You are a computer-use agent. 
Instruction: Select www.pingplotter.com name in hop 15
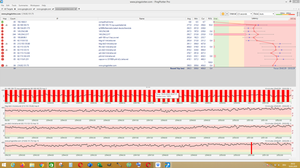pos(108,65)
